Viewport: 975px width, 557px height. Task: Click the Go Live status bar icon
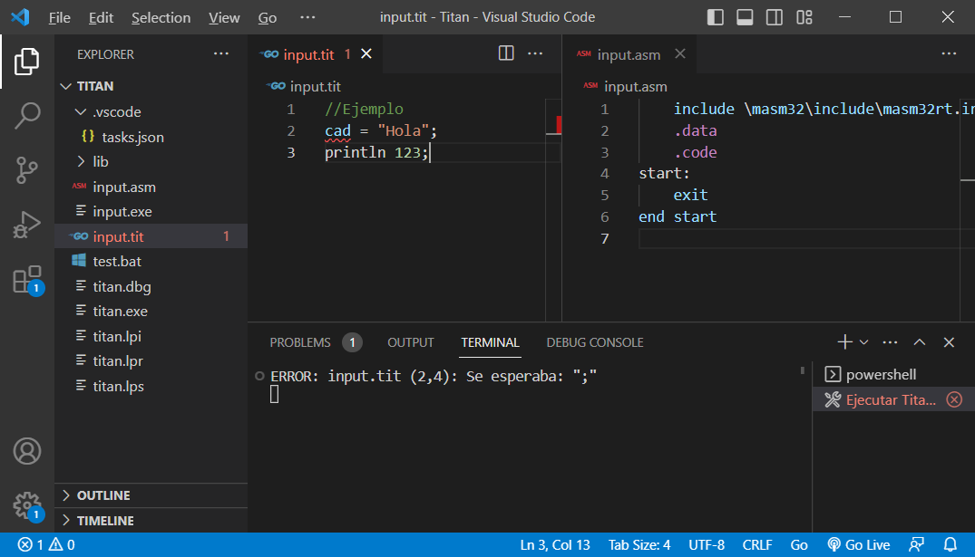pyautogui.click(x=858, y=544)
